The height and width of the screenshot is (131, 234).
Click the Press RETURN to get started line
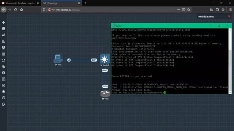coord(132,76)
